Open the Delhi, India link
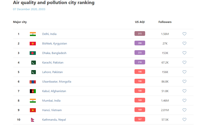The image size is (197, 125). click(x=49, y=34)
